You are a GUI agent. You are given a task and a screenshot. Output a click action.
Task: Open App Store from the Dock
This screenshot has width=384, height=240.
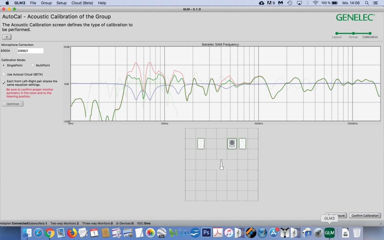[274, 233]
